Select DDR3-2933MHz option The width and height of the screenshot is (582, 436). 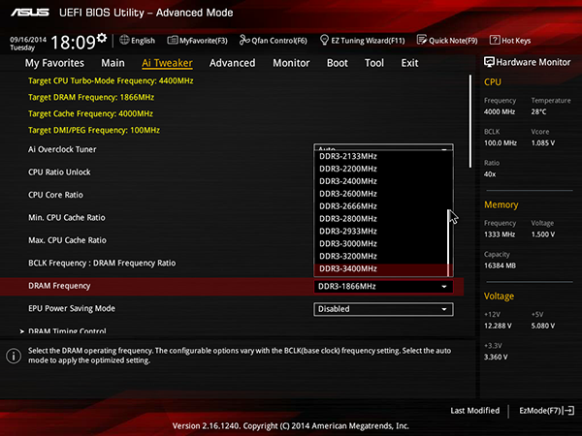point(381,231)
